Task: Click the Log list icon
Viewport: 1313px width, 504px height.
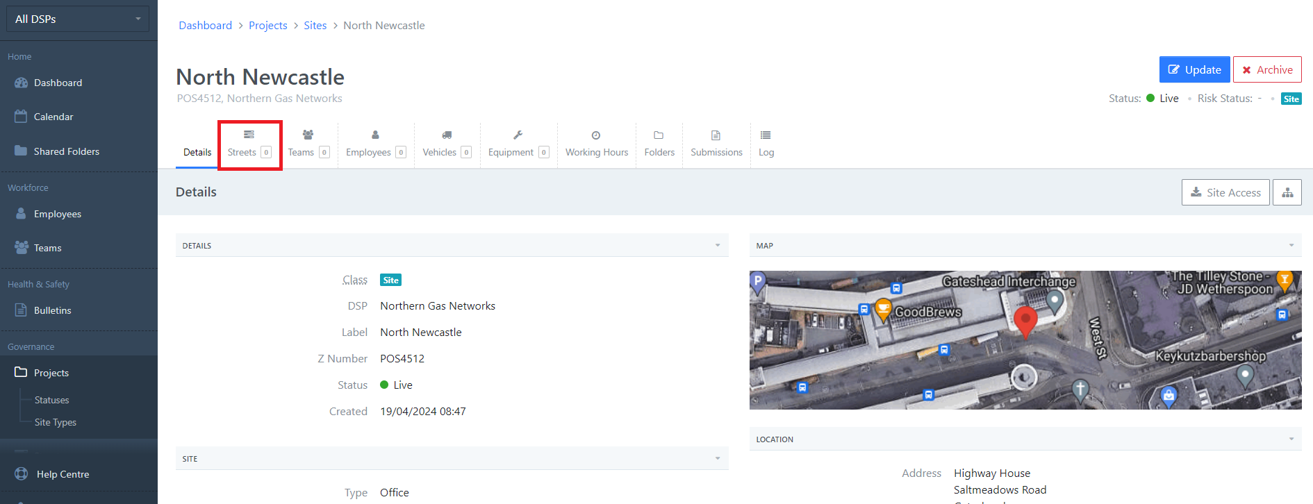Action: click(766, 135)
